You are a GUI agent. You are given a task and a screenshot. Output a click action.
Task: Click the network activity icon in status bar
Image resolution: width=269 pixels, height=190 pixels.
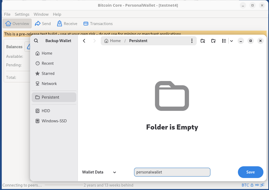[x=262, y=185]
